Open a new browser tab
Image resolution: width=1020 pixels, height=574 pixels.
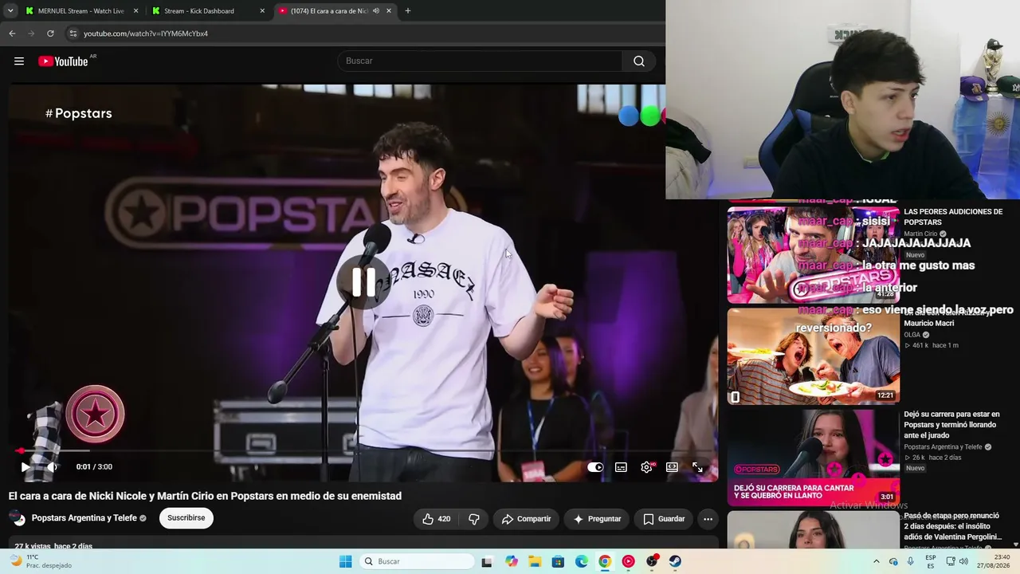(408, 11)
